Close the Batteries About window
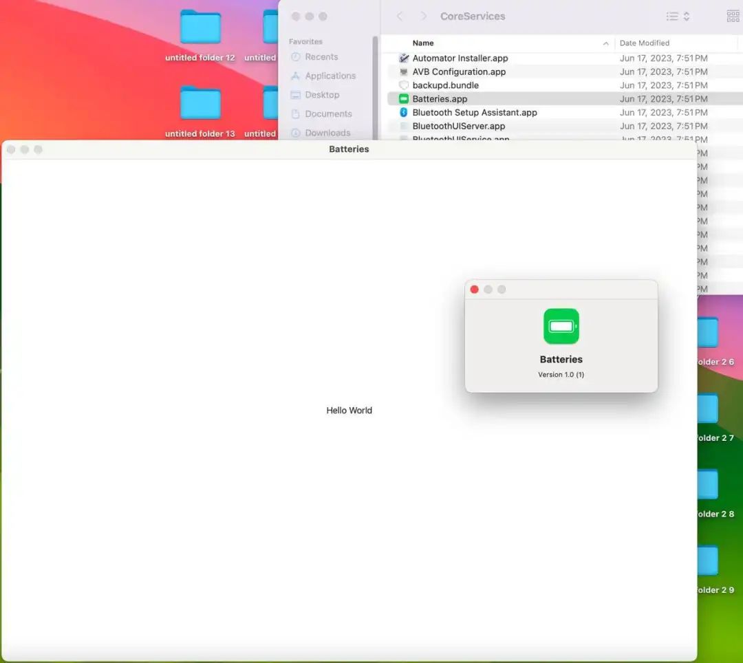 pyautogui.click(x=474, y=290)
